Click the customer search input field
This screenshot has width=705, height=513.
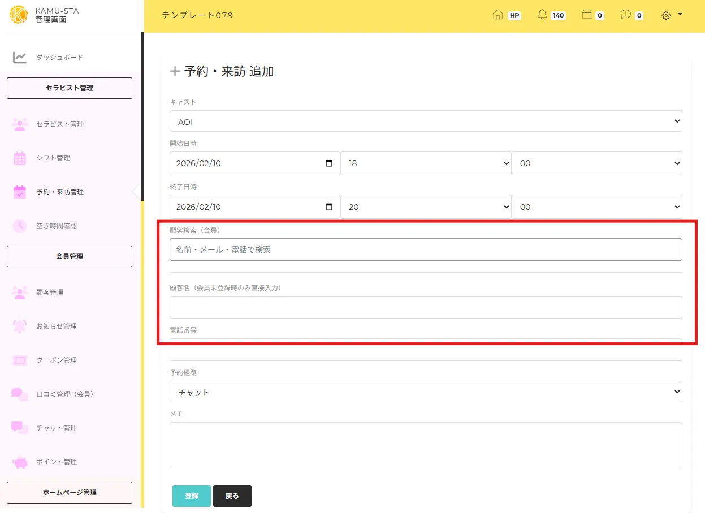(425, 250)
